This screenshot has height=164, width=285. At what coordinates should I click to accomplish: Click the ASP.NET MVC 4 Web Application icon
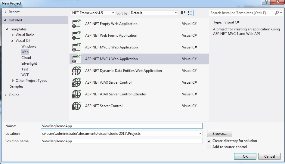coord(76,59)
